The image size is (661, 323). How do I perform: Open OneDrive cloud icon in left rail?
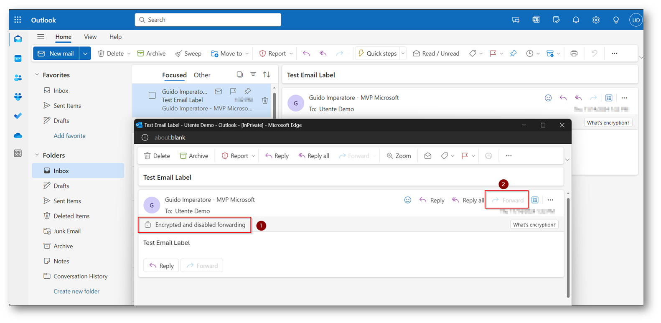tap(18, 135)
